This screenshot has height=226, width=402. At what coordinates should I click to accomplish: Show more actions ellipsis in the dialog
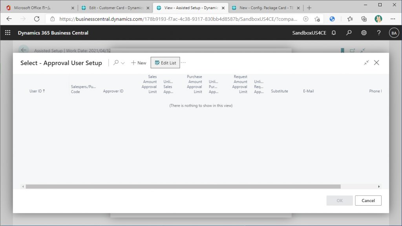183,62
